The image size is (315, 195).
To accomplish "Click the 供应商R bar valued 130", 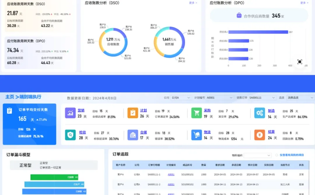I will [239, 59].
